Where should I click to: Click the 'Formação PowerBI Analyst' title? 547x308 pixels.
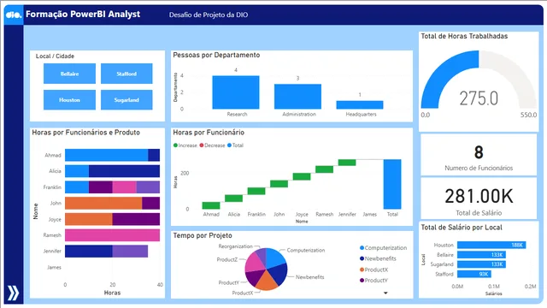[x=83, y=15]
